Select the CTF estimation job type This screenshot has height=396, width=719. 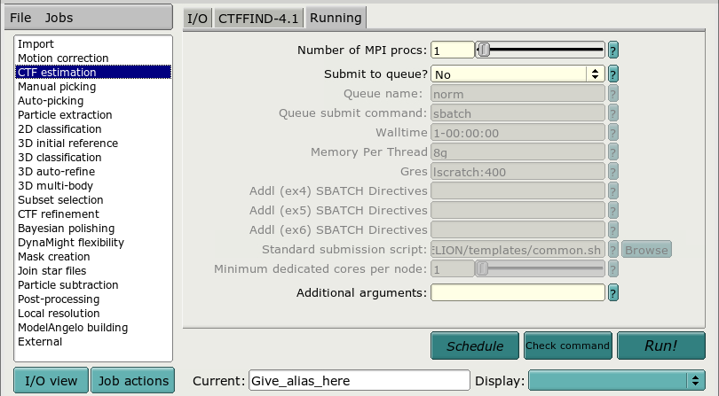(x=93, y=73)
